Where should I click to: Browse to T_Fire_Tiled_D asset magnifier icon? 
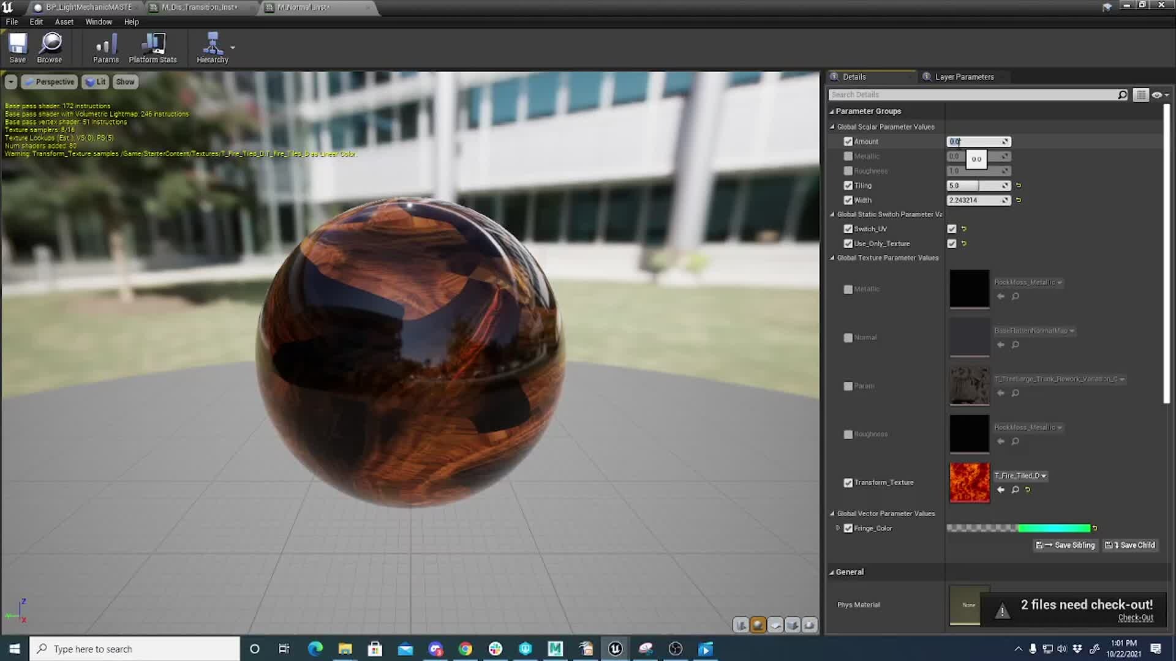1015,490
